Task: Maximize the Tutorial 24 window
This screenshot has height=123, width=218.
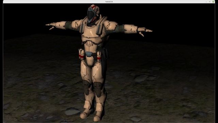Action: 210,2
